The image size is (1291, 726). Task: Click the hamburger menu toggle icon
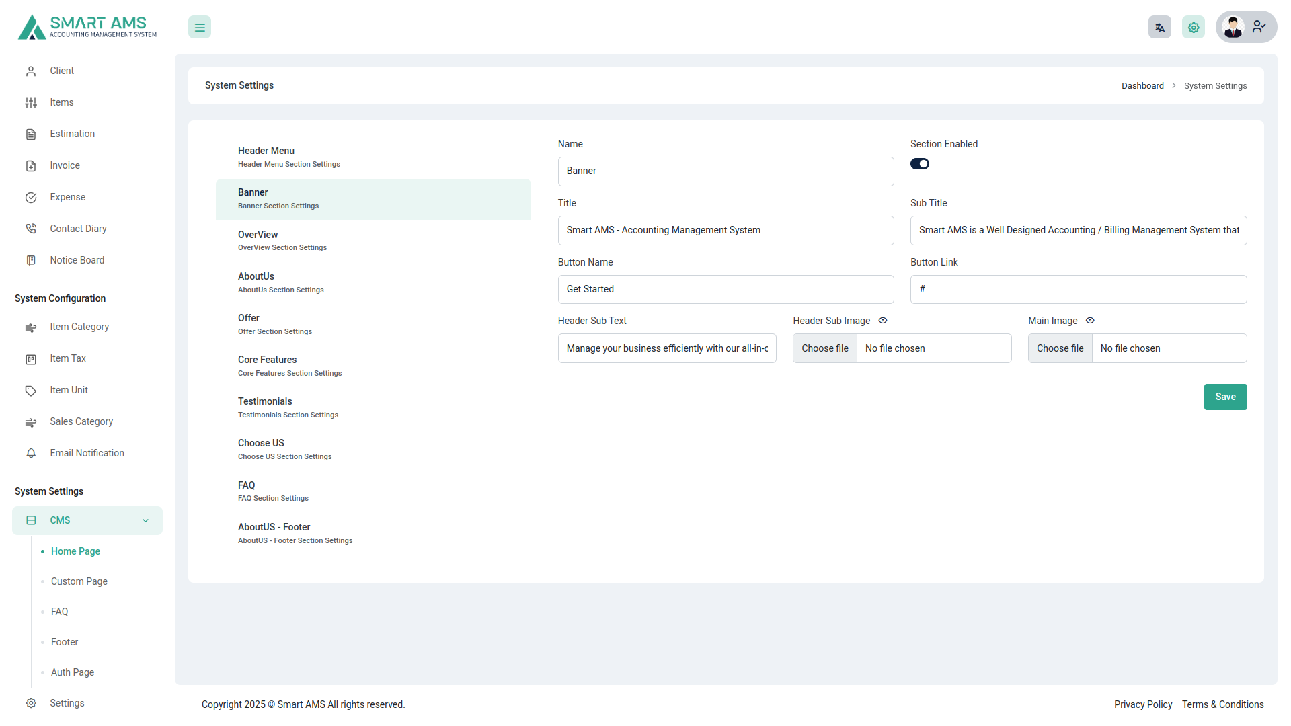[x=200, y=28]
